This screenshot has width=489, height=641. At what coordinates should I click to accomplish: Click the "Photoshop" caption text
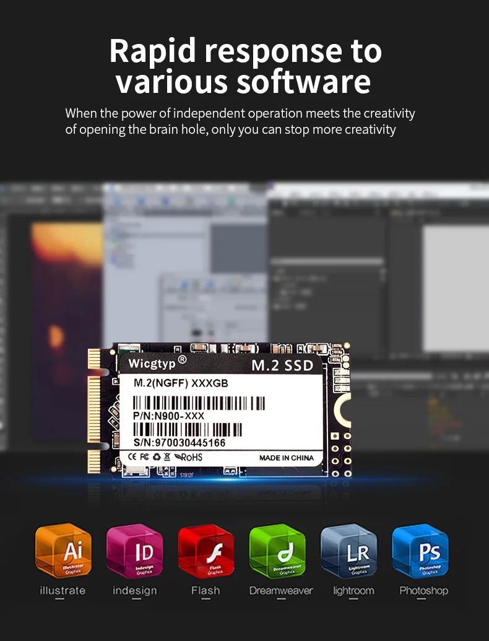click(x=424, y=590)
